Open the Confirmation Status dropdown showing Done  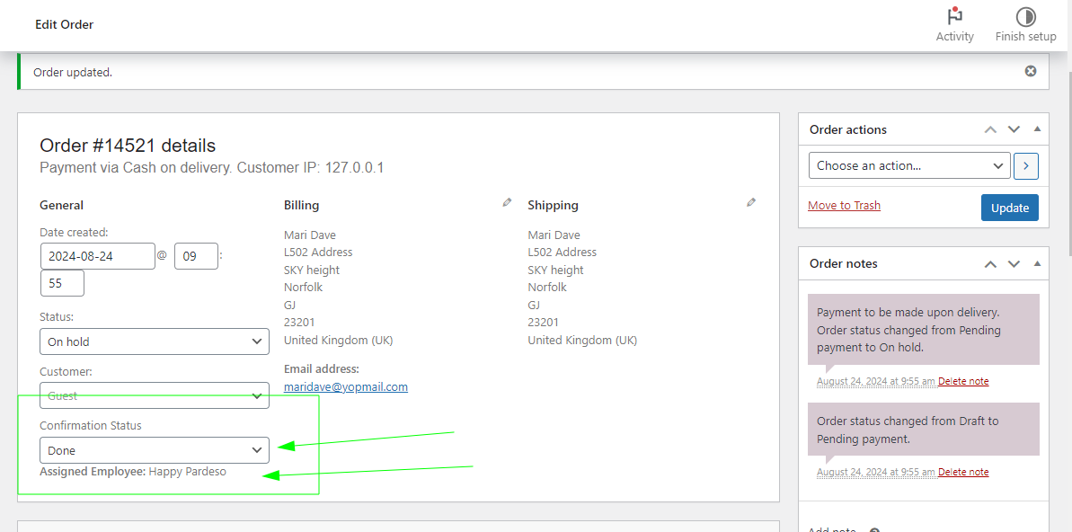click(x=154, y=449)
